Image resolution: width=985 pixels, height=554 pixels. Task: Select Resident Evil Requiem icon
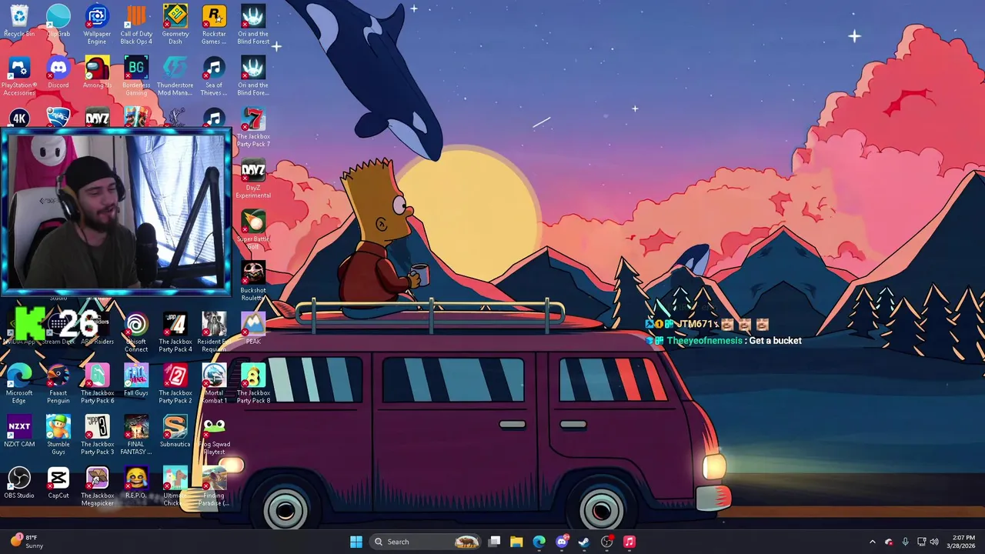click(x=214, y=332)
